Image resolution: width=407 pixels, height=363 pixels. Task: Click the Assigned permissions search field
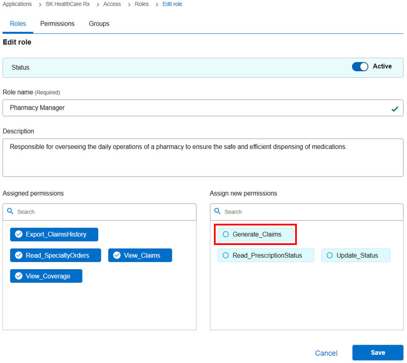pyautogui.click(x=100, y=212)
